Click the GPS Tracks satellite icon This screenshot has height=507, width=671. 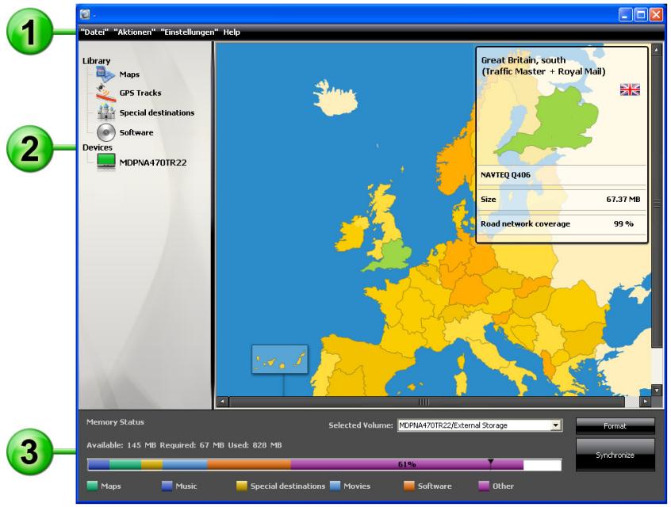click(105, 93)
